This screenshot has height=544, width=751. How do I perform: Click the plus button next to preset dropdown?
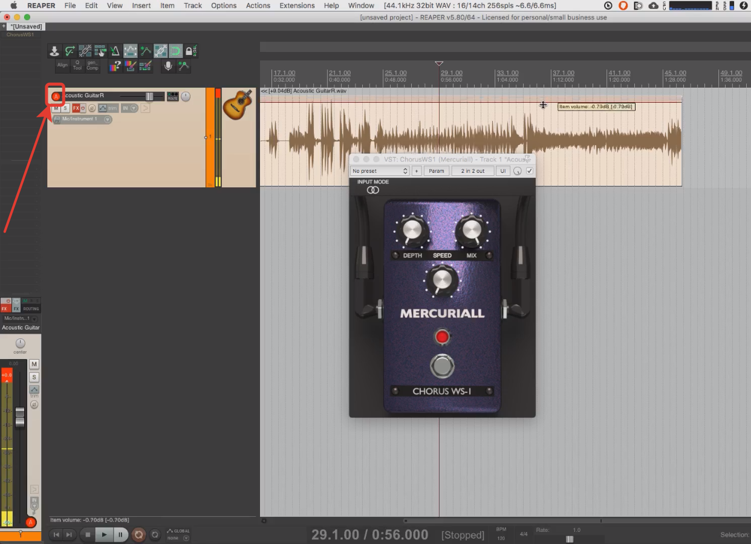[417, 171]
